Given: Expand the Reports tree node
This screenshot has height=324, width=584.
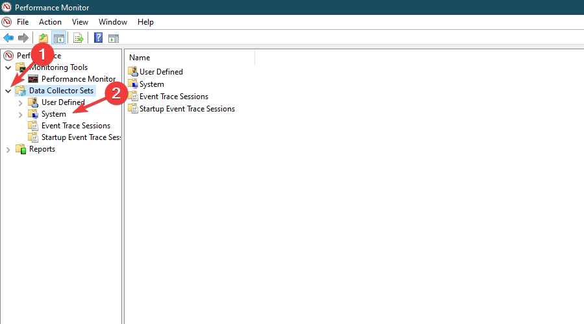Looking at the screenshot, I should (x=8, y=150).
